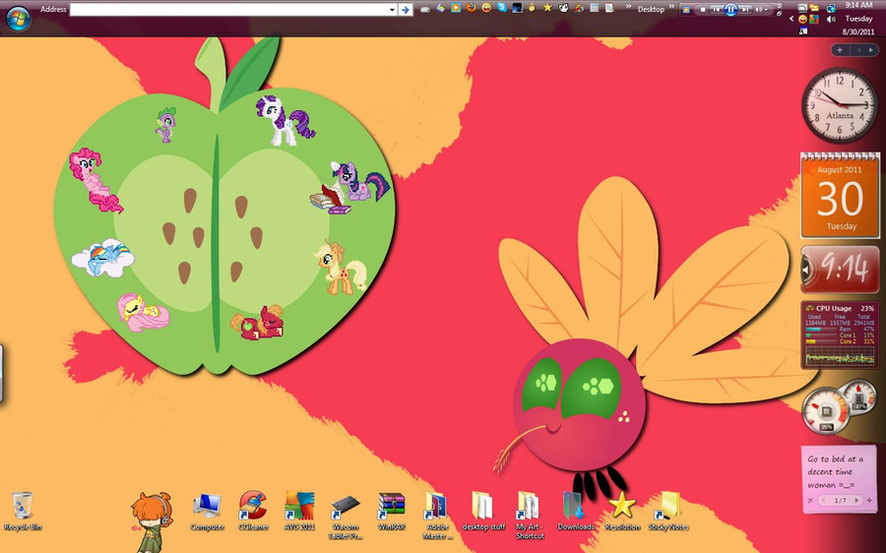Go to previous sticky note page
886x553 pixels.
tap(825, 501)
